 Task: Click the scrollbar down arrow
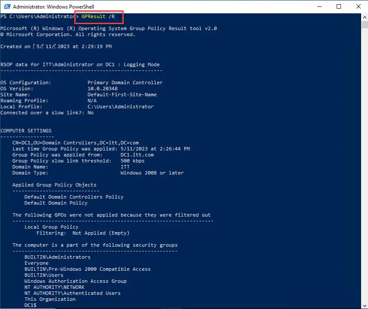(x=364, y=305)
